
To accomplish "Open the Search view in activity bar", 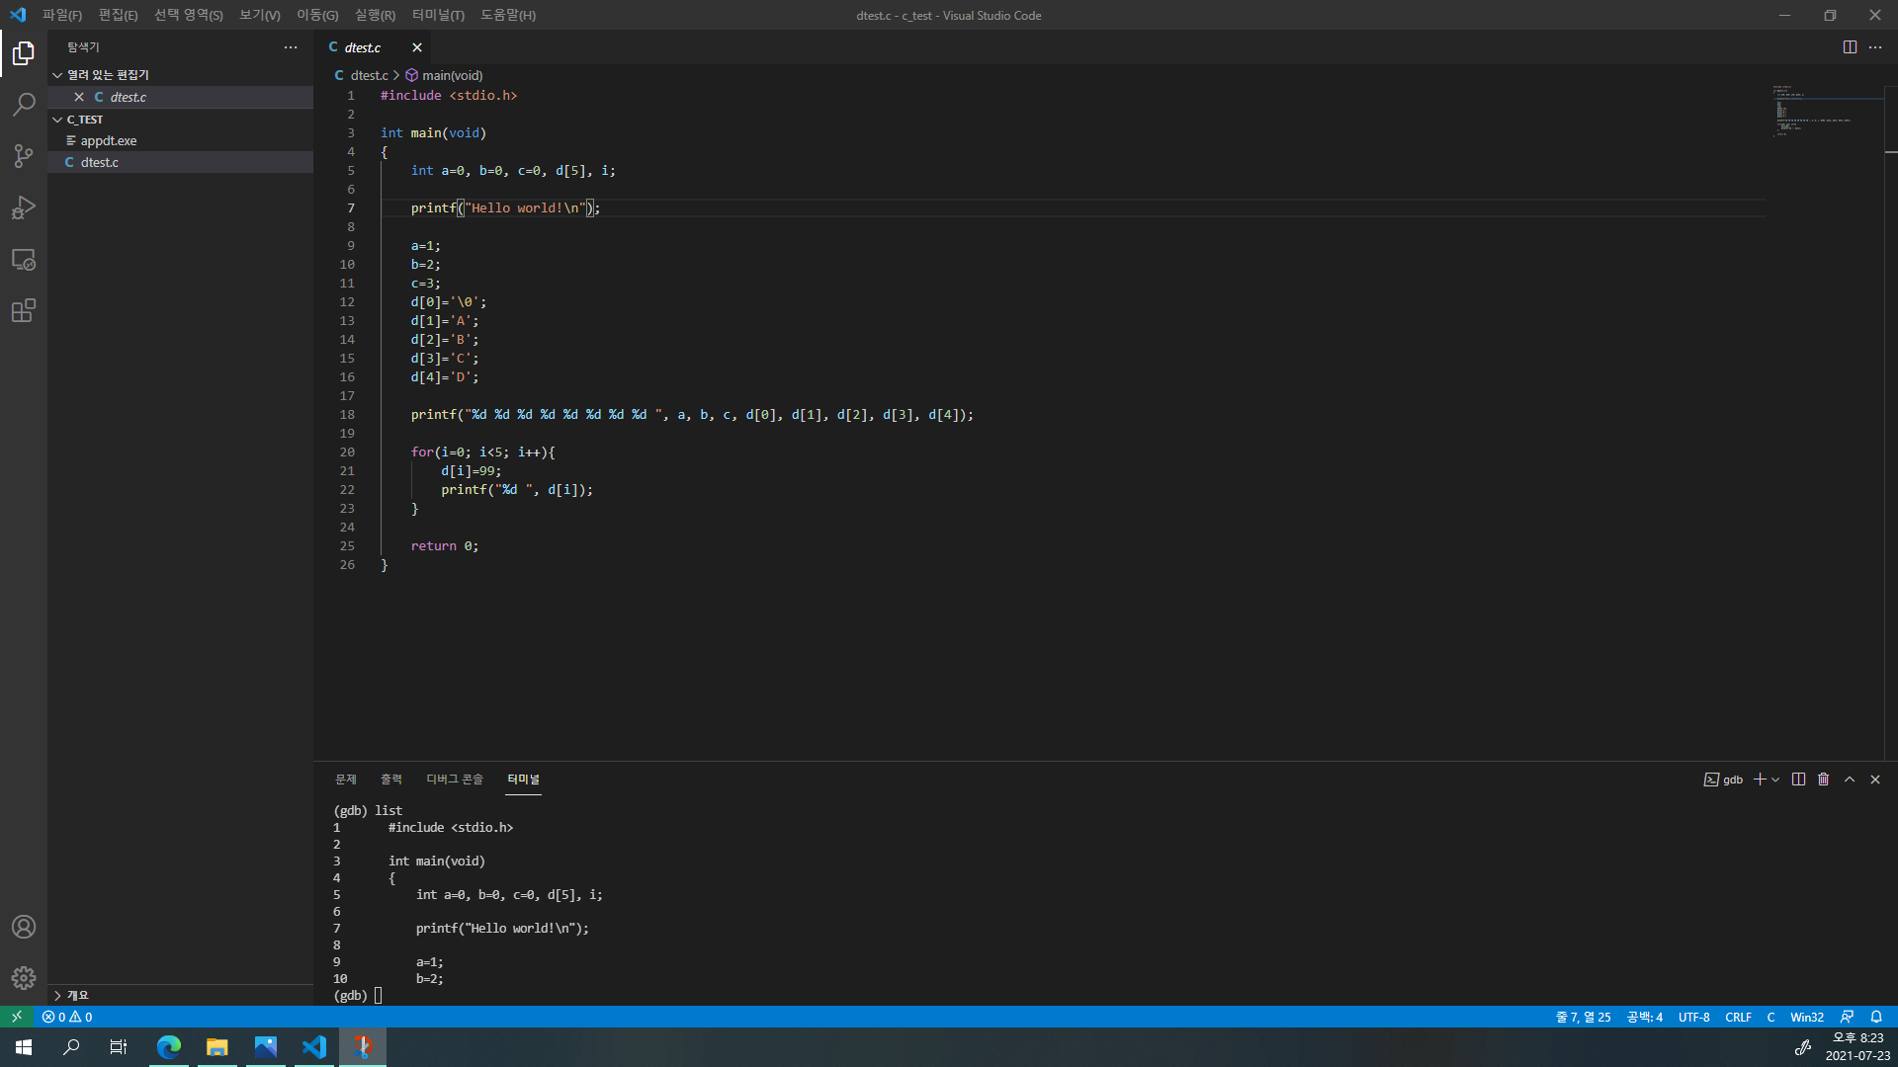I will [x=24, y=104].
